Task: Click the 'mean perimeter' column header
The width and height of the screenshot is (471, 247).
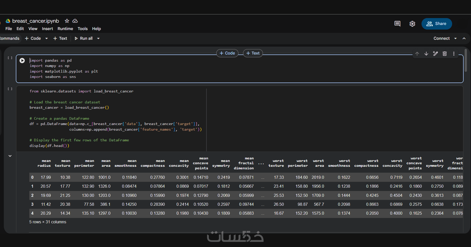Action: point(84,163)
